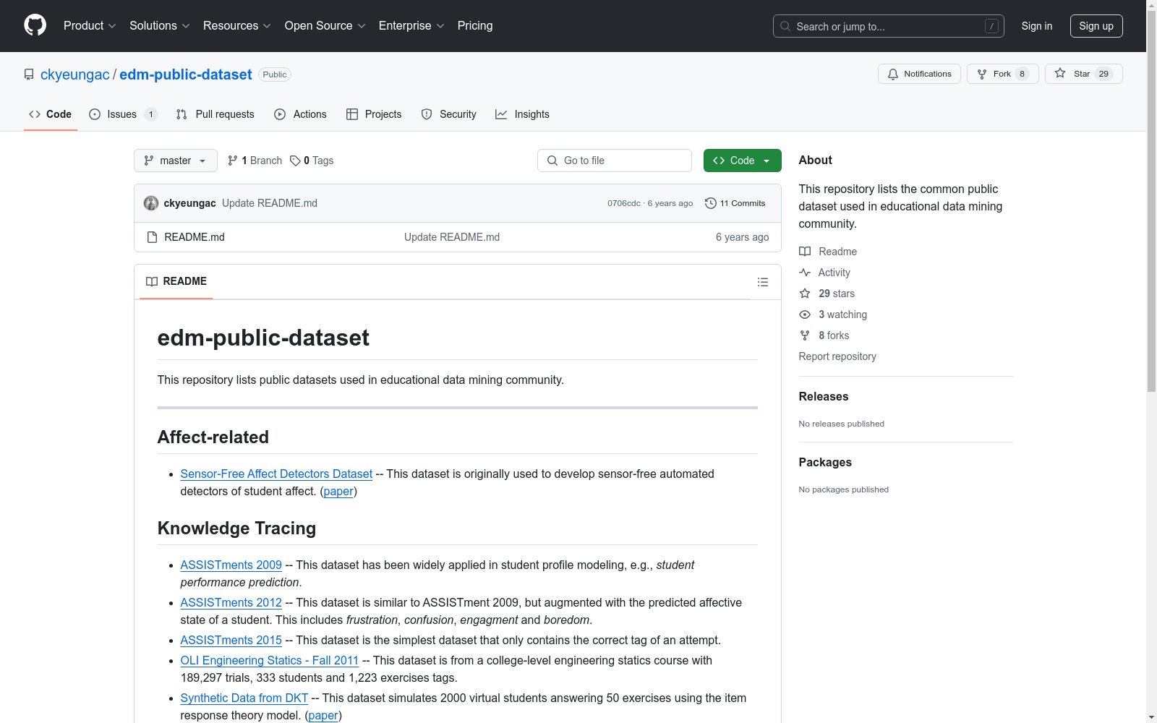Open the green Code dropdown button
The image size is (1157, 723).
742,161
